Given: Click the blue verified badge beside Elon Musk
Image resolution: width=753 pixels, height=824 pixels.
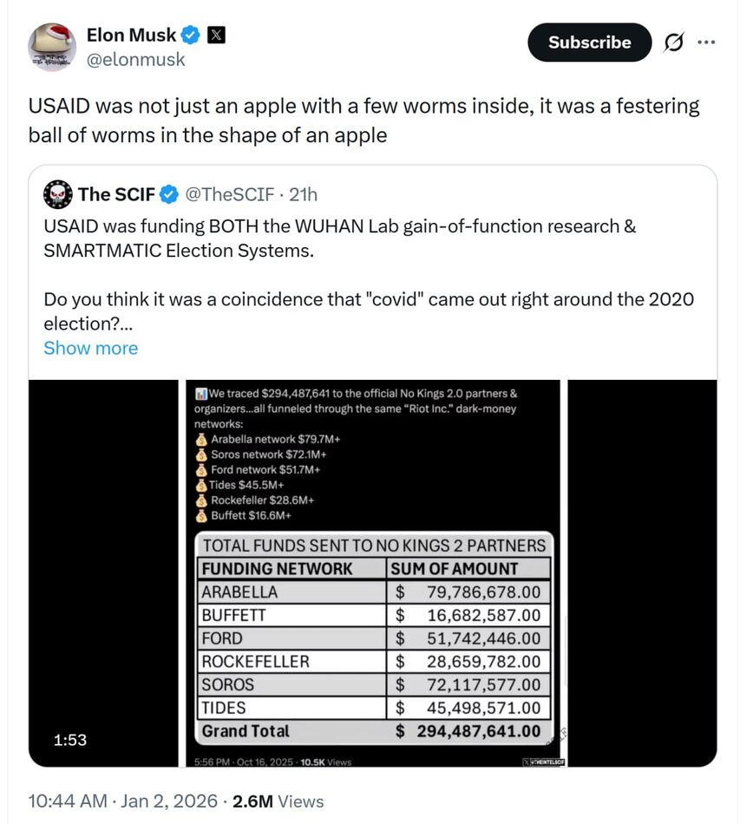Looking at the screenshot, I should 192,36.
